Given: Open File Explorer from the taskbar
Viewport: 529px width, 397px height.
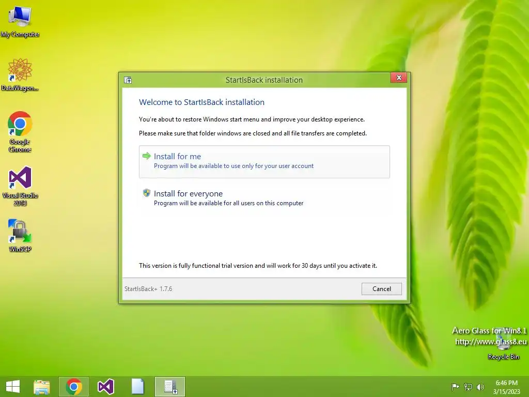Looking at the screenshot, I should click(x=42, y=387).
